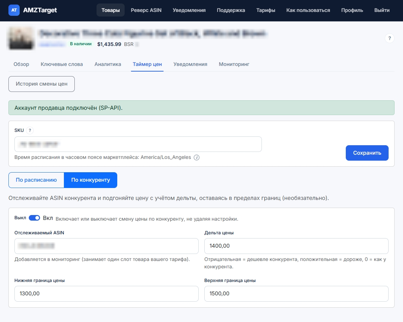Click Выйти to log out
Image resolution: width=403 pixels, height=322 pixels.
[x=382, y=10]
